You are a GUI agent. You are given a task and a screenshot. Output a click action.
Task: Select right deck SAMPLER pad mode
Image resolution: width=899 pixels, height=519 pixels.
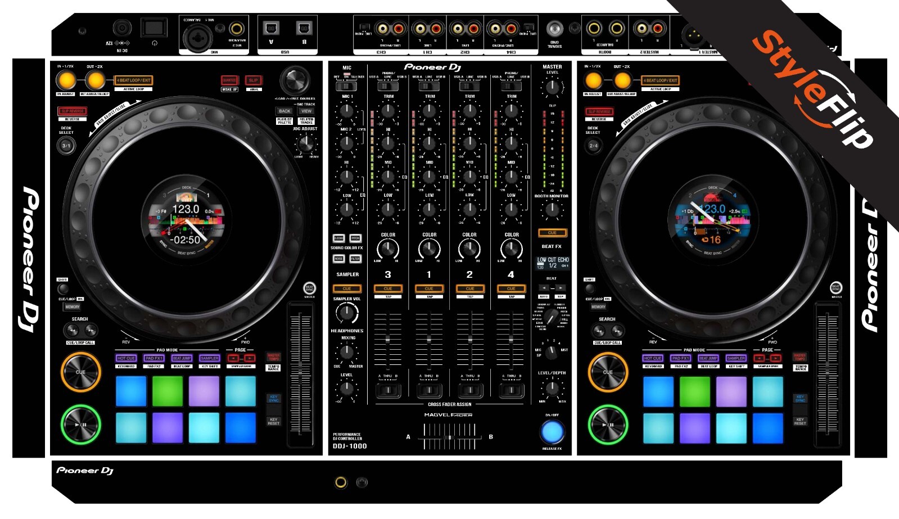736,358
